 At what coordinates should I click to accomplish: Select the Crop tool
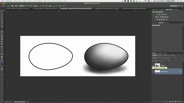[x=2, y=21]
